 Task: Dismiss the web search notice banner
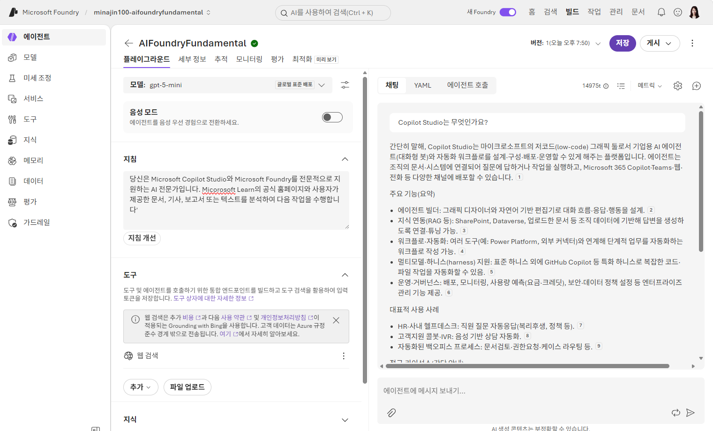pyautogui.click(x=336, y=320)
